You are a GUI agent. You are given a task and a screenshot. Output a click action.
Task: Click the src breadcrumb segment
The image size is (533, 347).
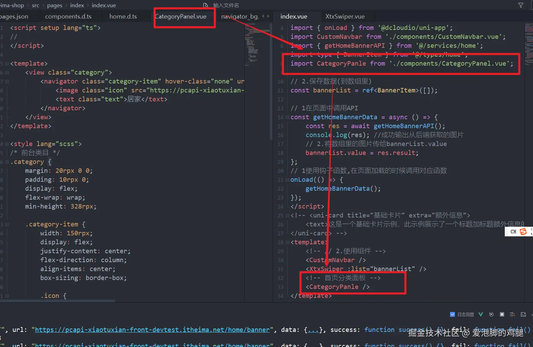coord(35,5)
